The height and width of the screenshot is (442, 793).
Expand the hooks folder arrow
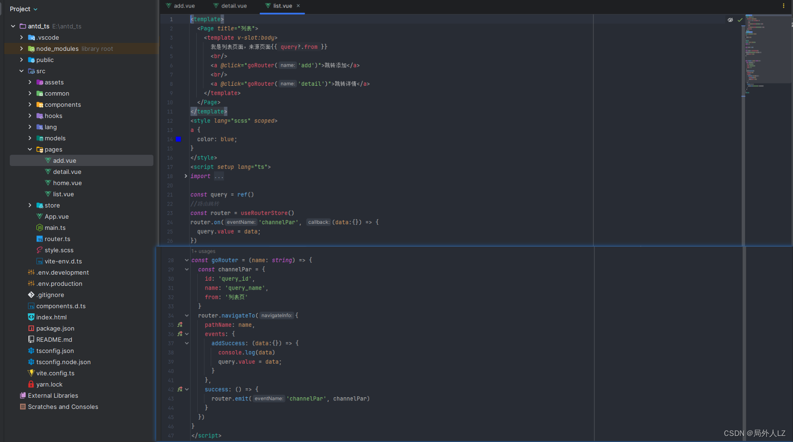click(30, 116)
